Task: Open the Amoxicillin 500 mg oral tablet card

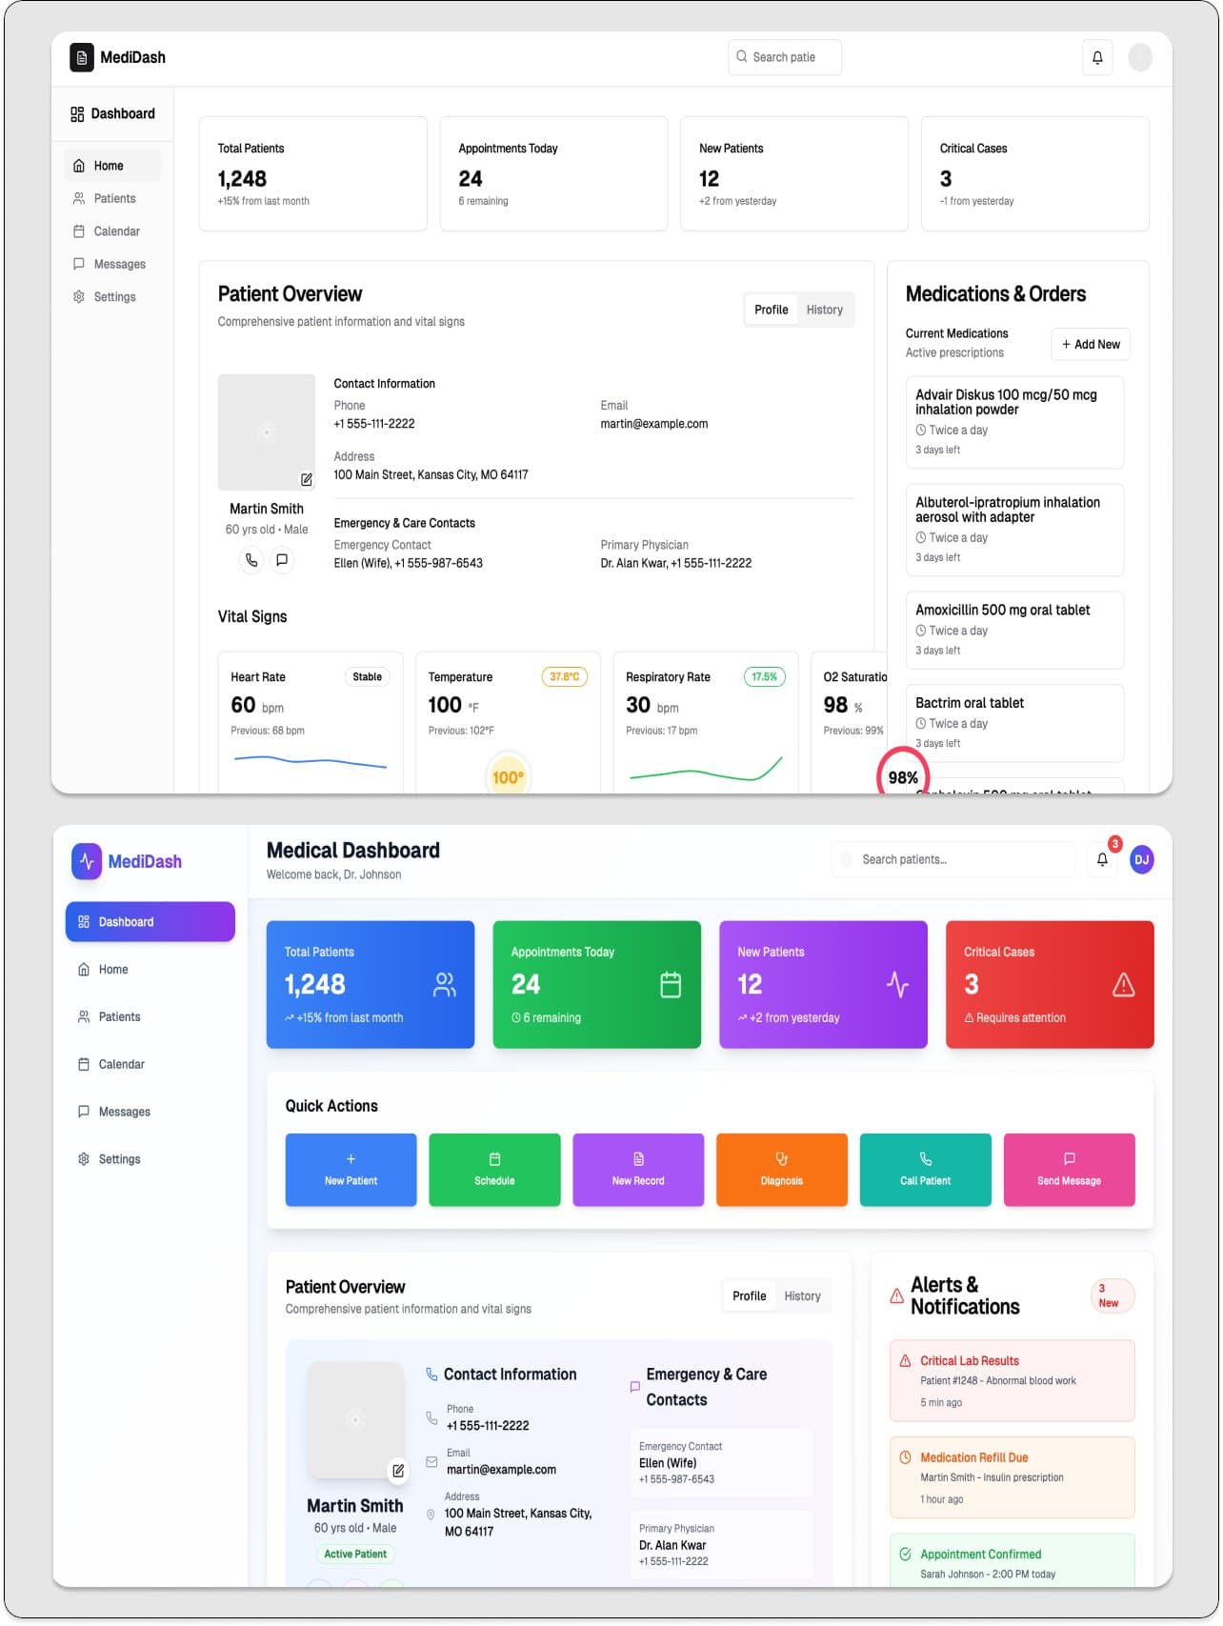Action: coord(1014,630)
